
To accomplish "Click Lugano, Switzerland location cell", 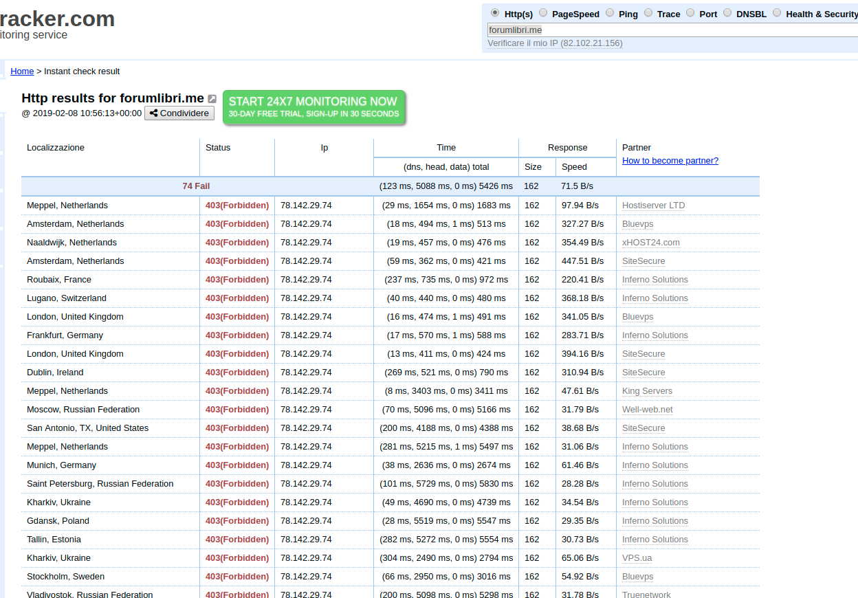I will tap(67, 298).
